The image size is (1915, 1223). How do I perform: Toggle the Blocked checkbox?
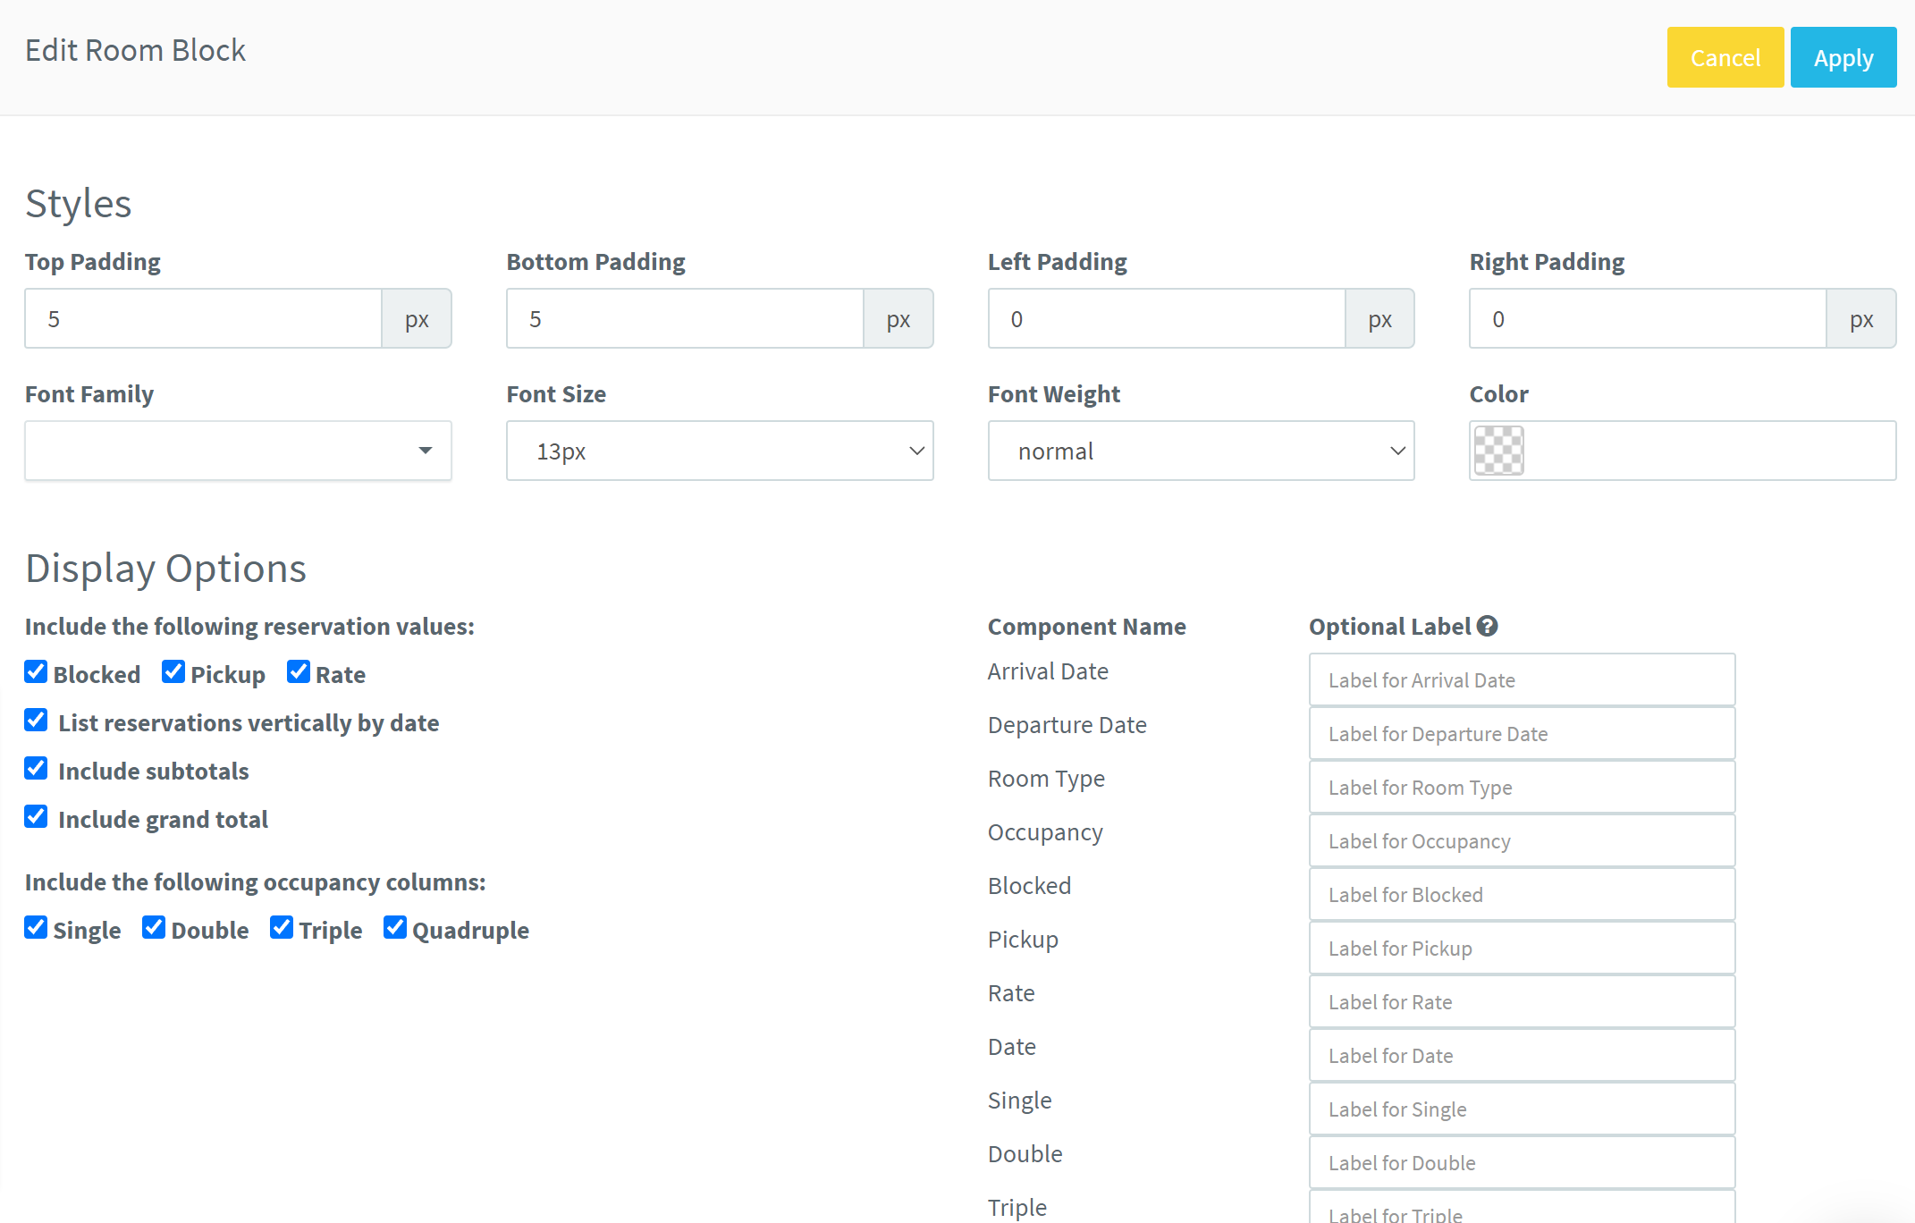[36, 671]
